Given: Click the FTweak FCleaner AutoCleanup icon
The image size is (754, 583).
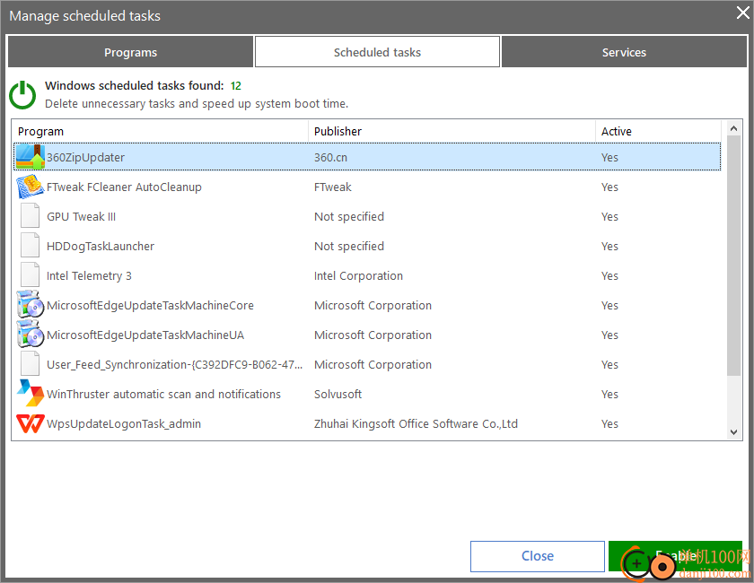Looking at the screenshot, I should coord(31,187).
